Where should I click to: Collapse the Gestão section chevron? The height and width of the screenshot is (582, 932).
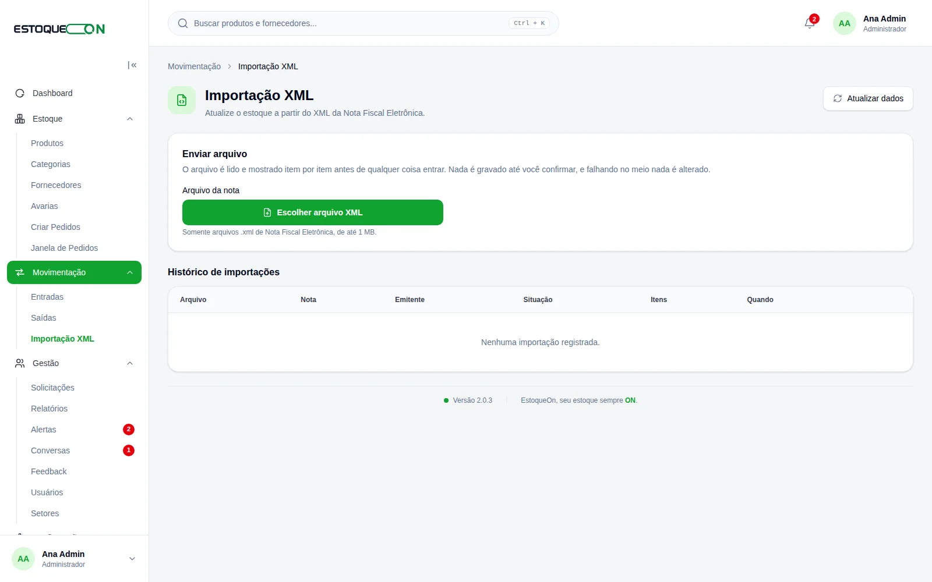click(x=130, y=363)
